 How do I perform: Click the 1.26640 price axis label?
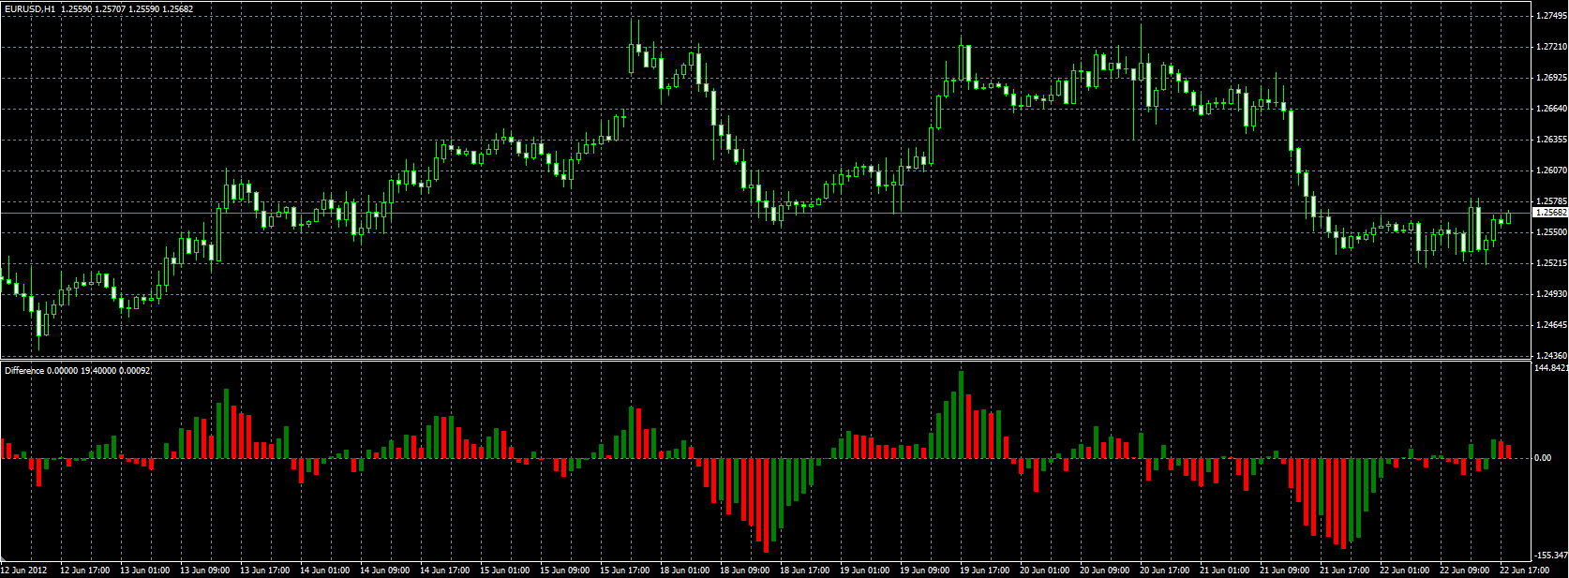tap(1552, 109)
